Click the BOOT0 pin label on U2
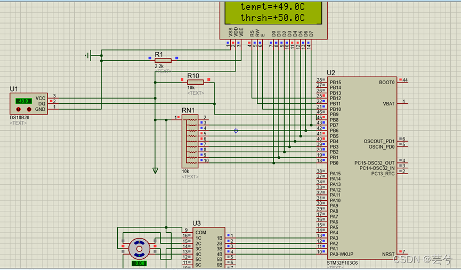 tap(387, 83)
